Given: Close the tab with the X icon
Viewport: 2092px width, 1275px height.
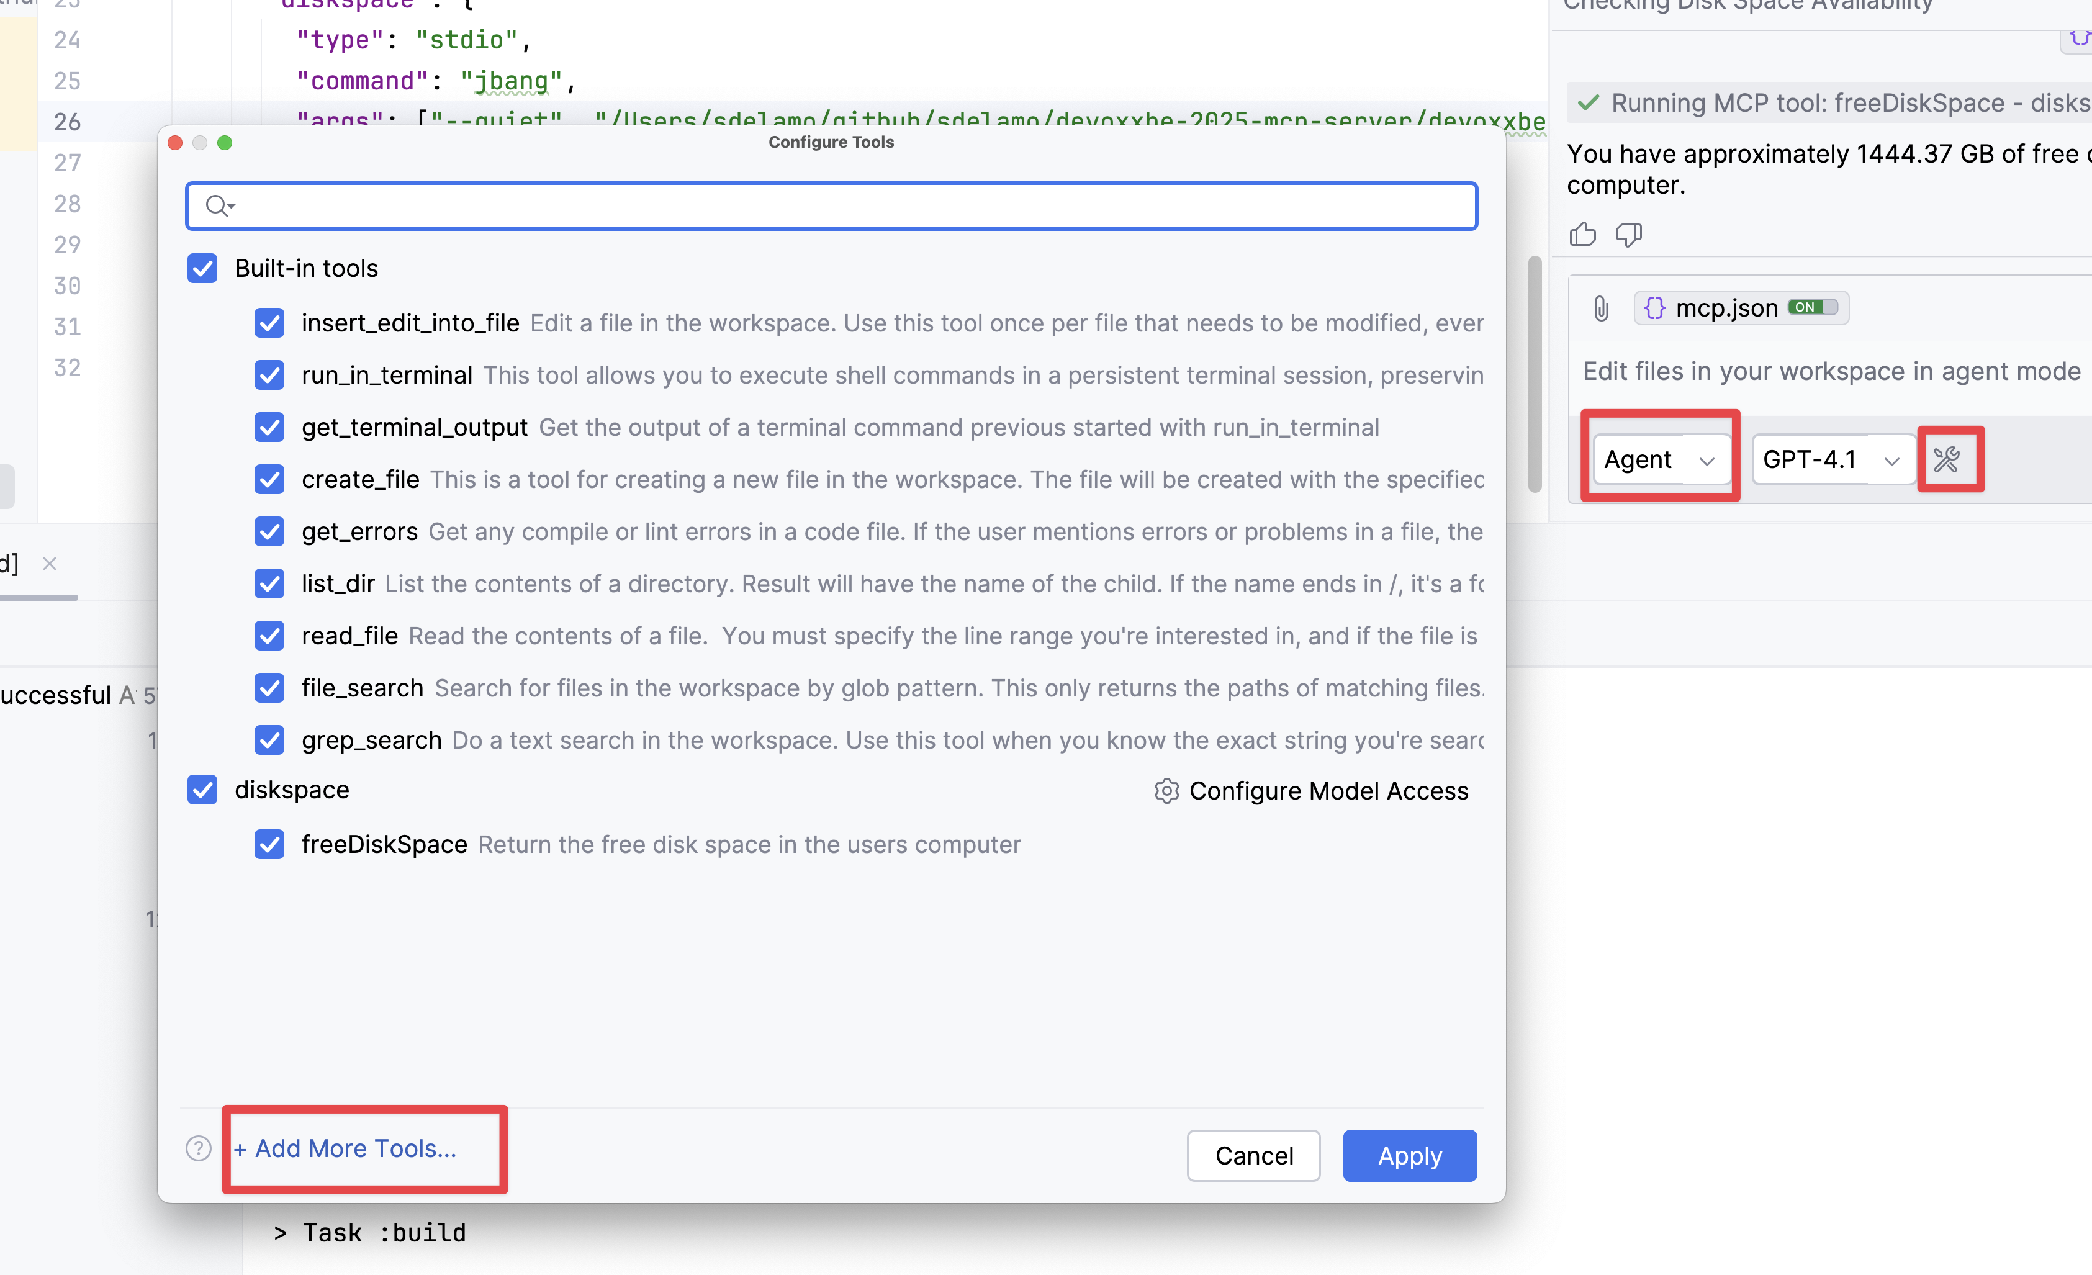Looking at the screenshot, I should pos(49,563).
